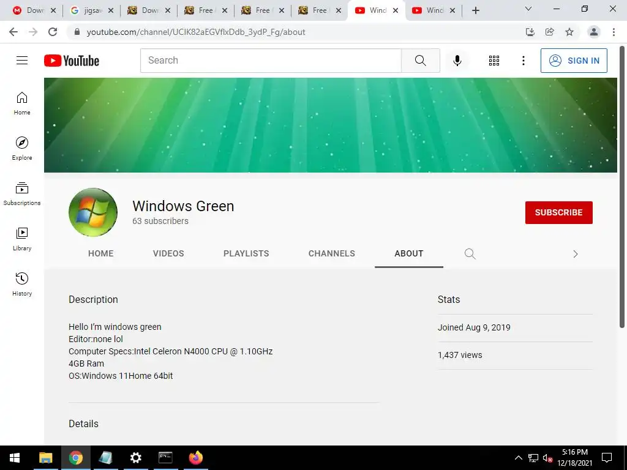
Task: Go to Home in the sidebar
Action: coord(22,103)
